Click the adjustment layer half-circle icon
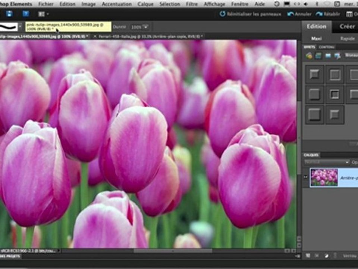 [326, 256]
